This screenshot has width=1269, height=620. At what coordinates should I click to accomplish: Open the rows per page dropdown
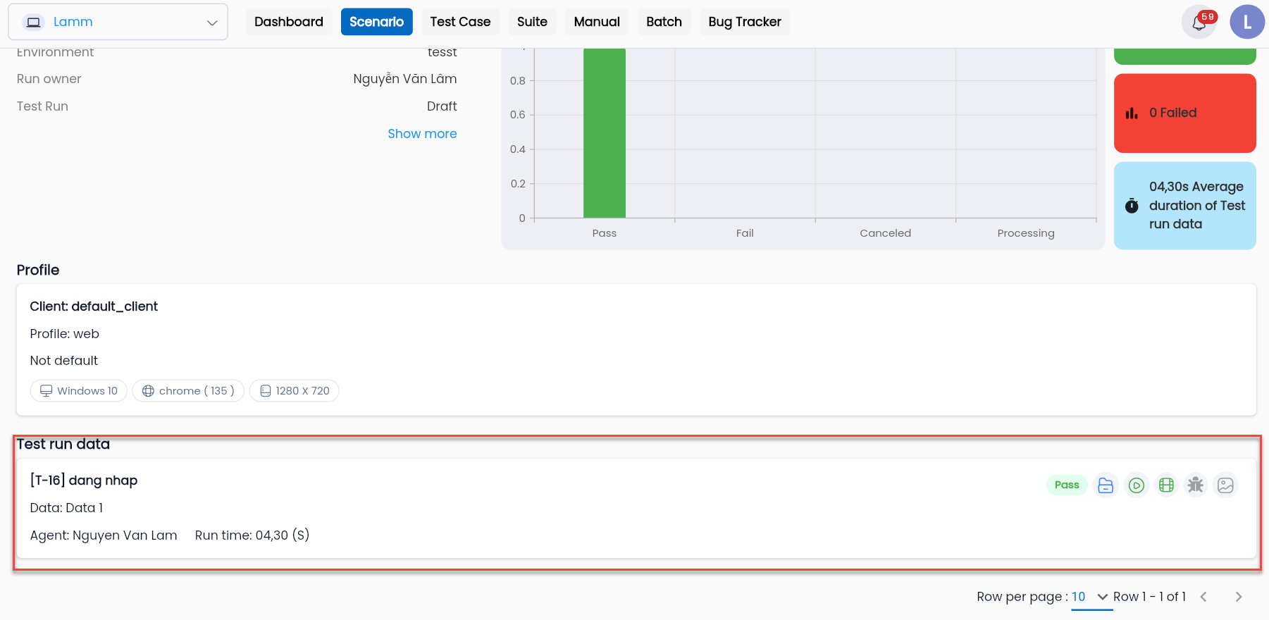click(x=1091, y=597)
